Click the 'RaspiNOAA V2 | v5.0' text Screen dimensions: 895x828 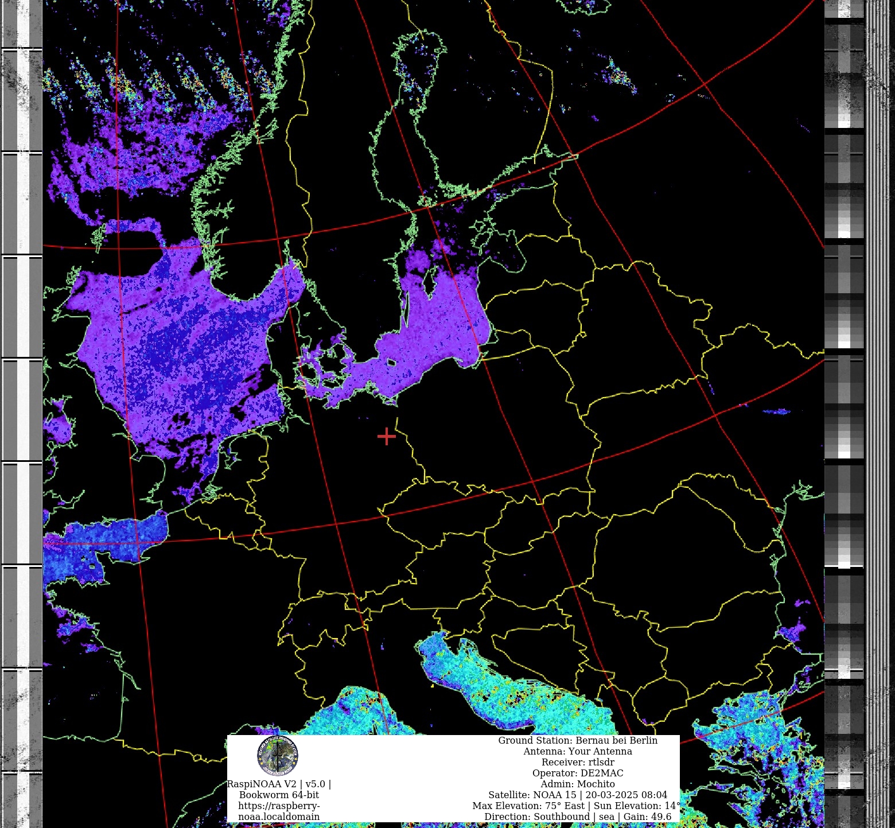(279, 784)
